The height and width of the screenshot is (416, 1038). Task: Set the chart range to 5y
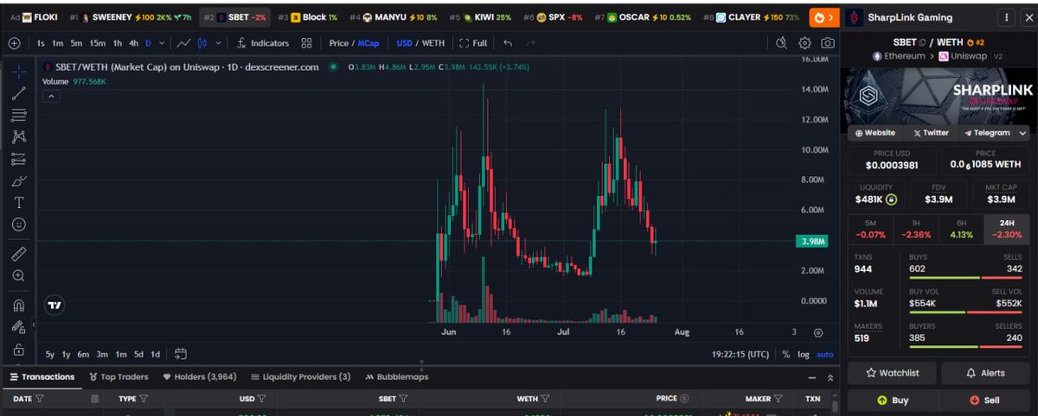(x=50, y=354)
